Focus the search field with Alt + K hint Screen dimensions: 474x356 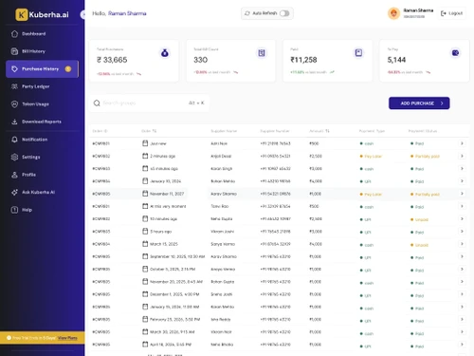150,103
